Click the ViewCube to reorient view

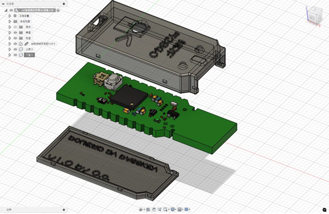[314, 15]
